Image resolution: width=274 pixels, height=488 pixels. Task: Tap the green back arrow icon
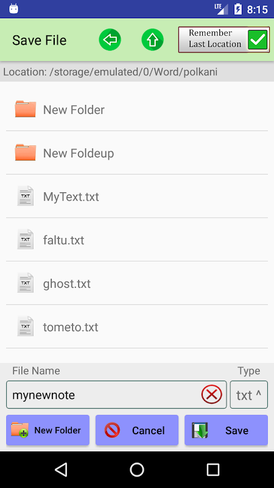click(x=110, y=40)
